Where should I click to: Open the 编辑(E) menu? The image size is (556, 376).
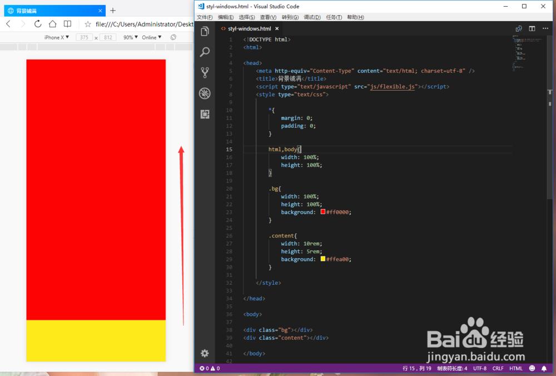(x=226, y=17)
